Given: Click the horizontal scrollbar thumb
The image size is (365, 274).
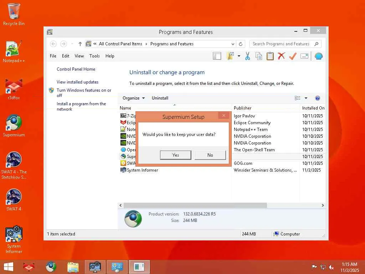Looking at the screenshot, I should pyautogui.click(x=195, y=205).
